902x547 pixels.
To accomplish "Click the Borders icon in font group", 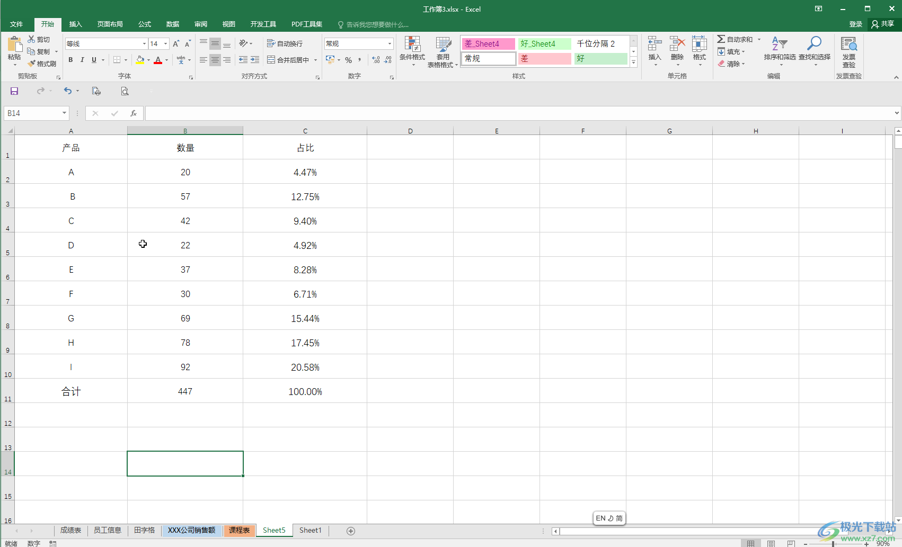I will tap(117, 60).
